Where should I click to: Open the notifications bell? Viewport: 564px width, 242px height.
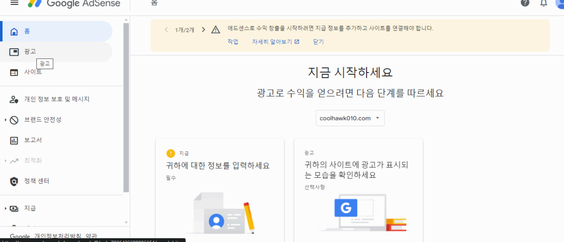(x=543, y=3)
